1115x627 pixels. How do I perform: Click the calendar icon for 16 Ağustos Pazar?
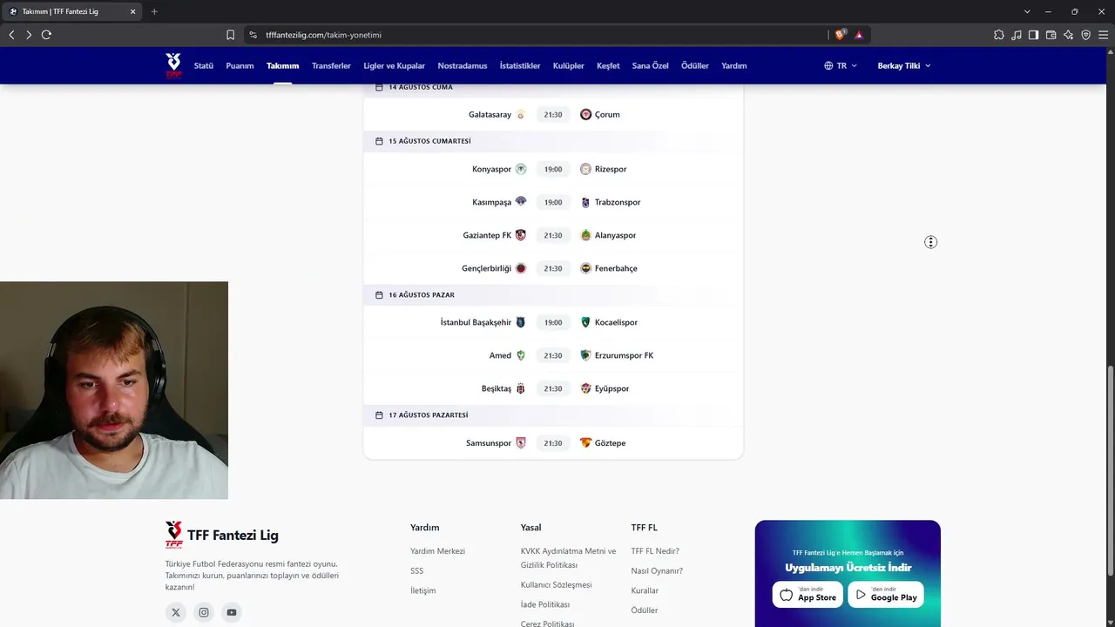click(379, 295)
